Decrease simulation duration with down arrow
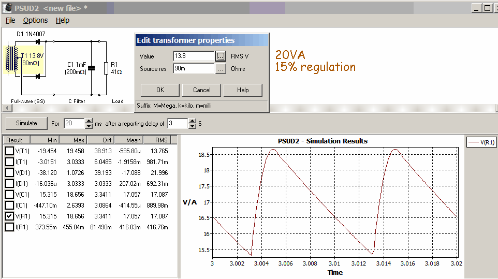The height and width of the screenshot is (279, 498). coord(89,126)
